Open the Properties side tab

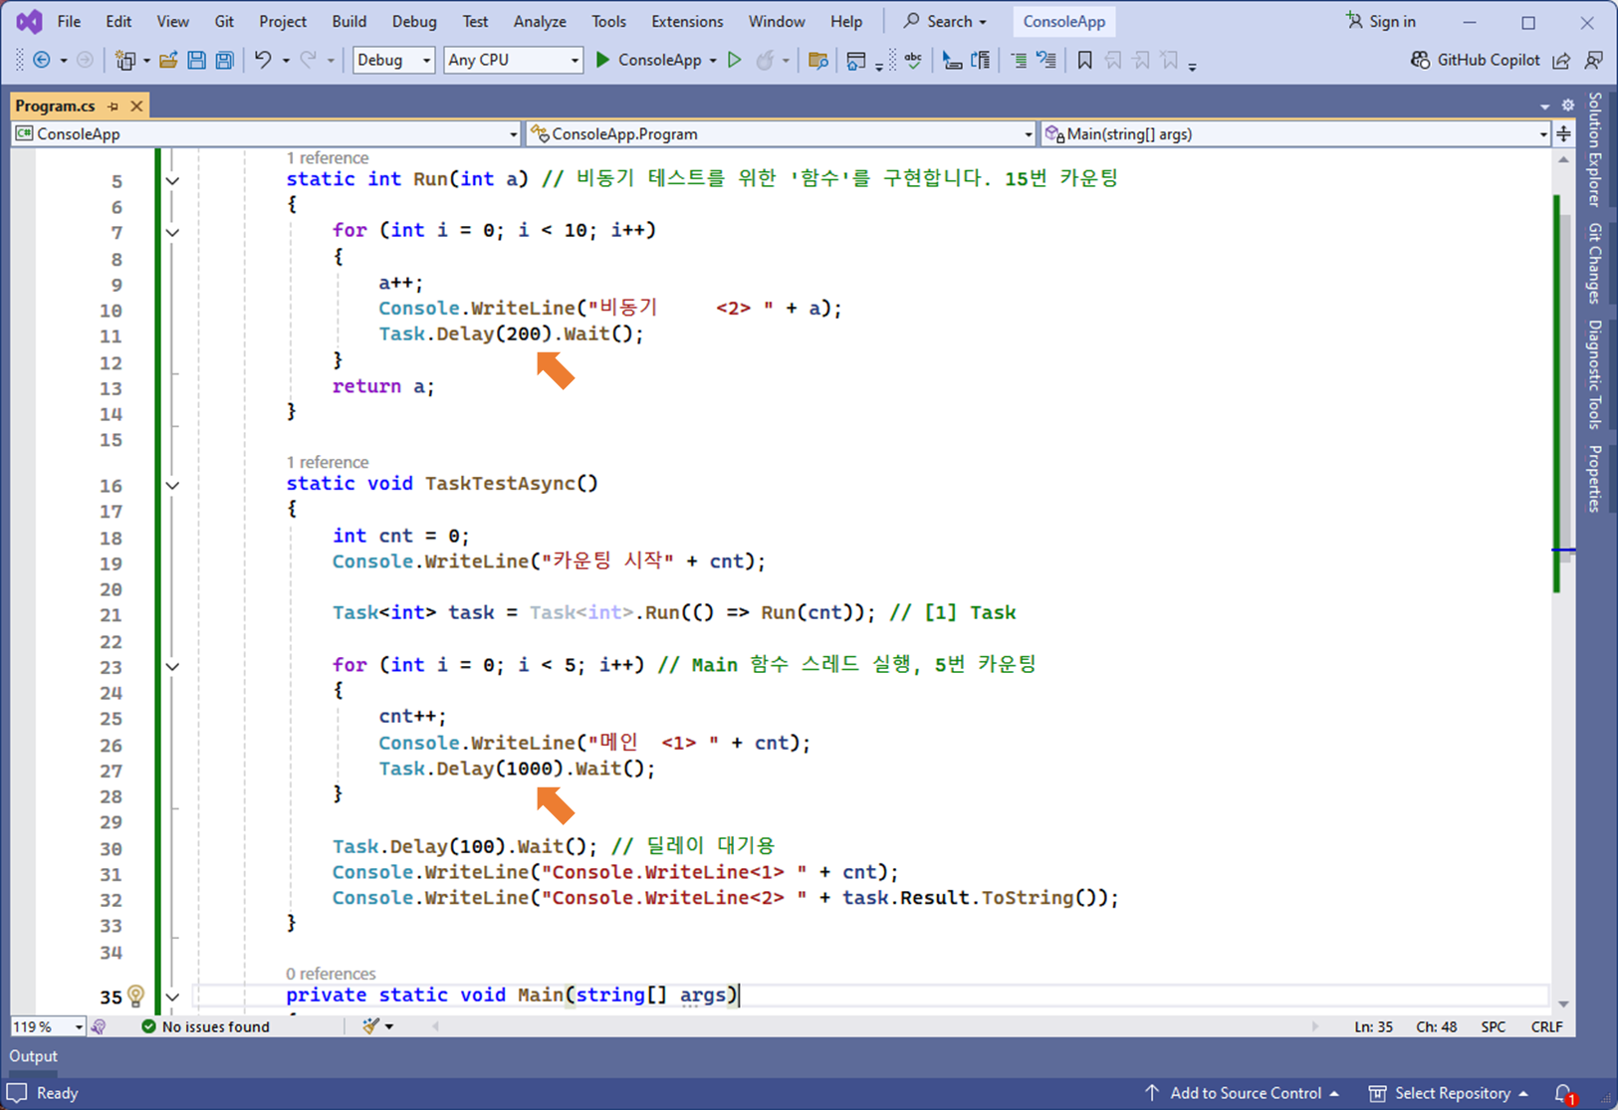(x=1594, y=478)
